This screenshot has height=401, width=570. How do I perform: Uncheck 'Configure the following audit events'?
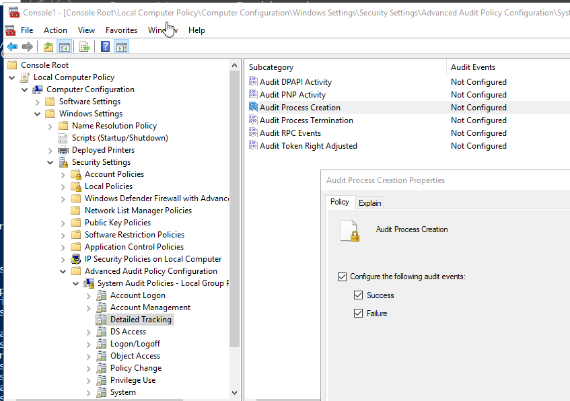[x=342, y=277]
